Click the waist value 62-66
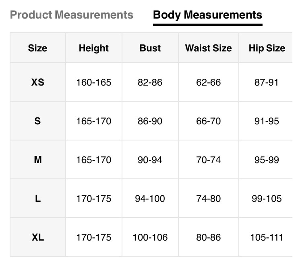Viewport: 302px width, 264px height. click(208, 82)
